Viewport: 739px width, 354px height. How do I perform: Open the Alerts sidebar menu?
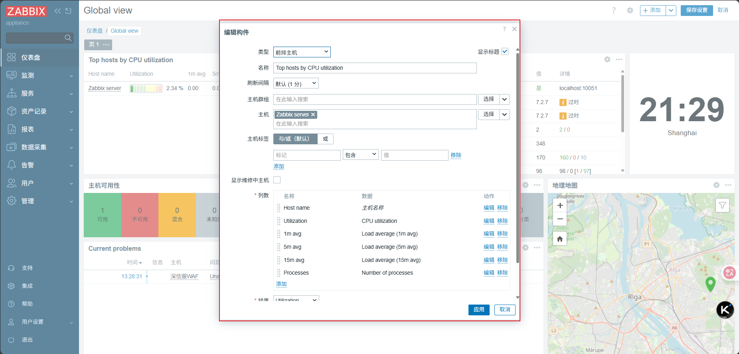40,165
